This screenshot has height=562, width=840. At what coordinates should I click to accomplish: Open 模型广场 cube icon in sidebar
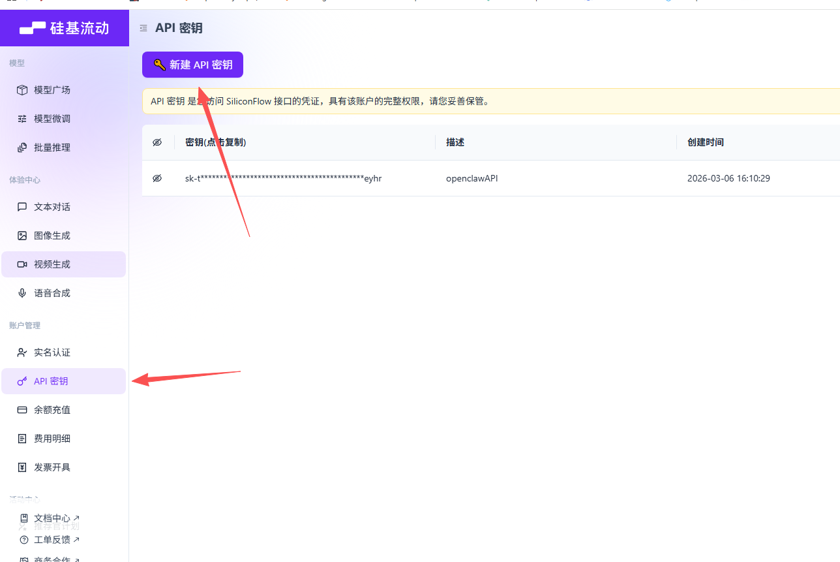pyautogui.click(x=22, y=90)
